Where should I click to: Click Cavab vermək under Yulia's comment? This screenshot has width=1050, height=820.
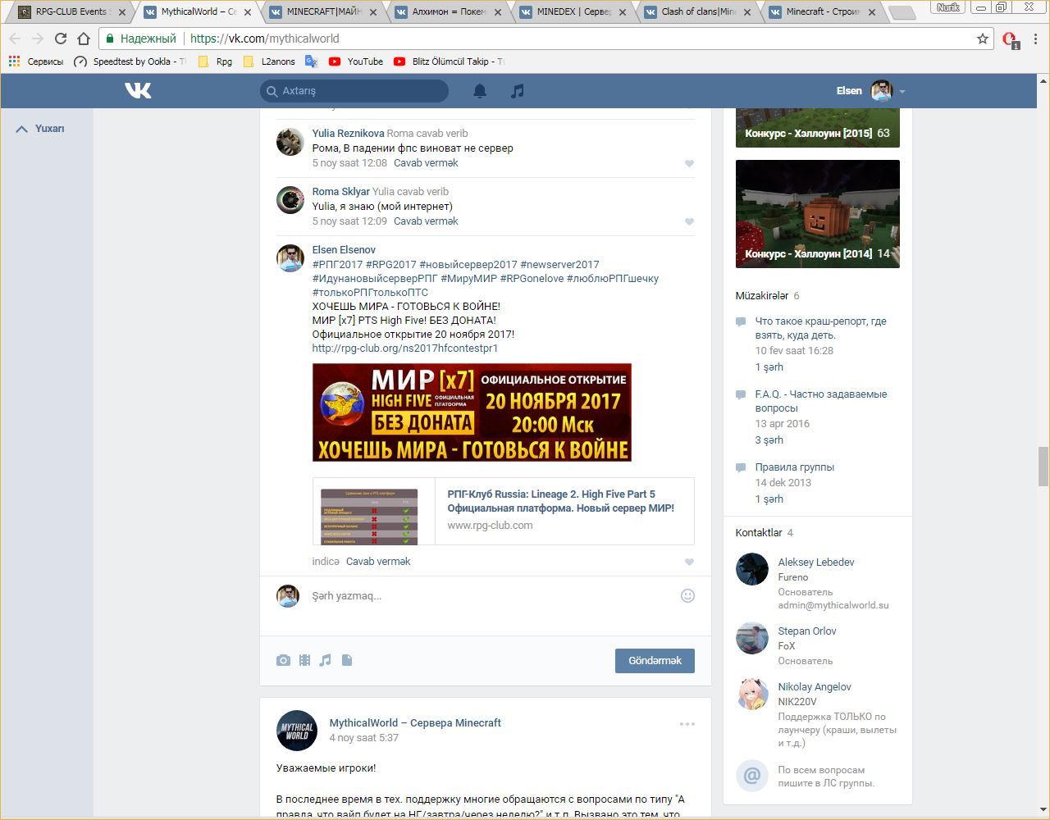tap(426, 163)
